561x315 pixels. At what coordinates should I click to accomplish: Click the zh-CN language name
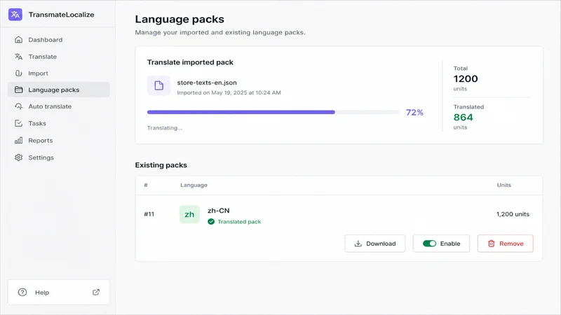(x=219, y=211)
